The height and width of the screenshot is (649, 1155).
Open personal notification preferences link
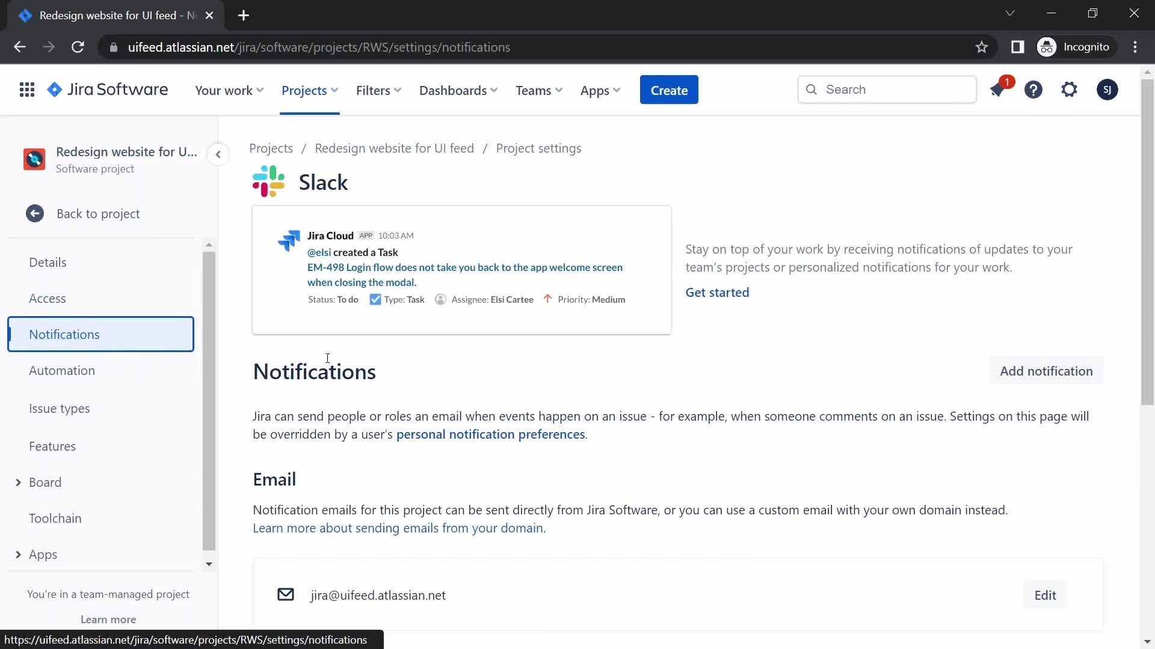490,434
